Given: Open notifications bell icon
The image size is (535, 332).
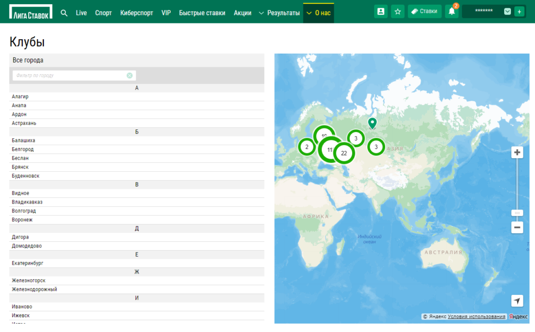Looking at the screenshot, I should tap(452, 11).
